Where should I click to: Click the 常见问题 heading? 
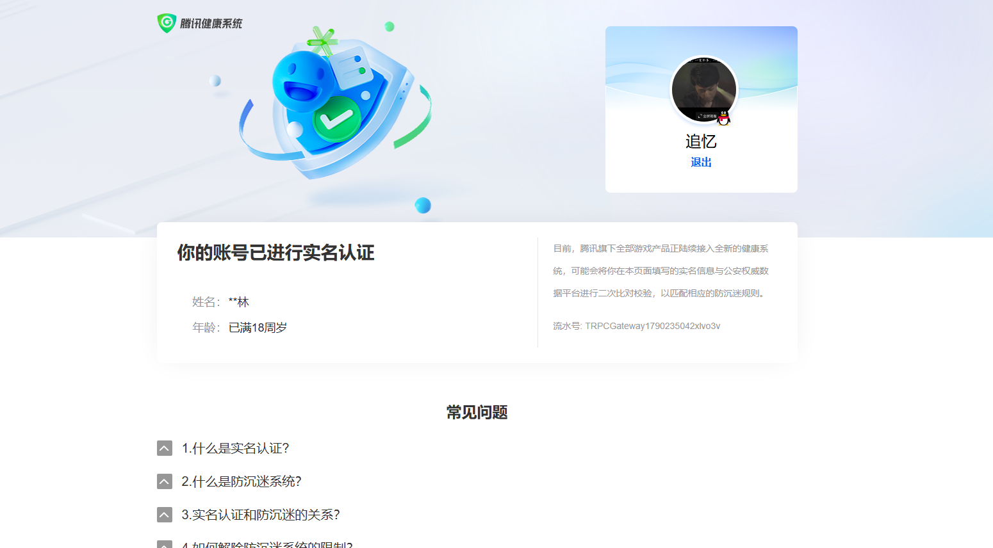(477, 412)
